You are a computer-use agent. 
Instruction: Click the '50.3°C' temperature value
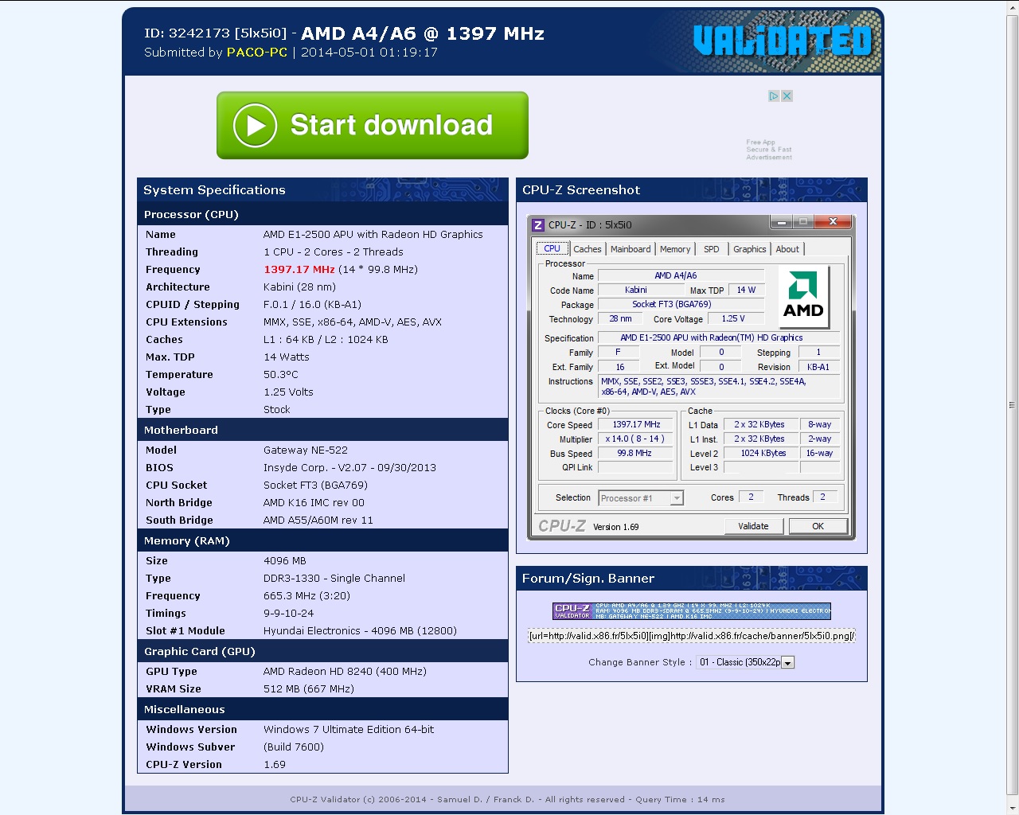pos(281,374)
